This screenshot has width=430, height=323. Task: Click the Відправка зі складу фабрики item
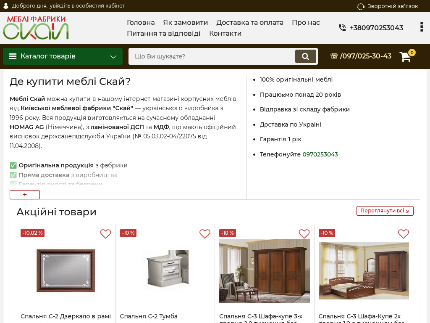tap(305, 109)
